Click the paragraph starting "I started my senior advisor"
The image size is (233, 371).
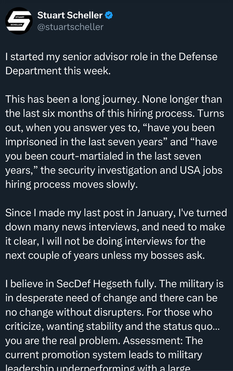pos(111,64)
